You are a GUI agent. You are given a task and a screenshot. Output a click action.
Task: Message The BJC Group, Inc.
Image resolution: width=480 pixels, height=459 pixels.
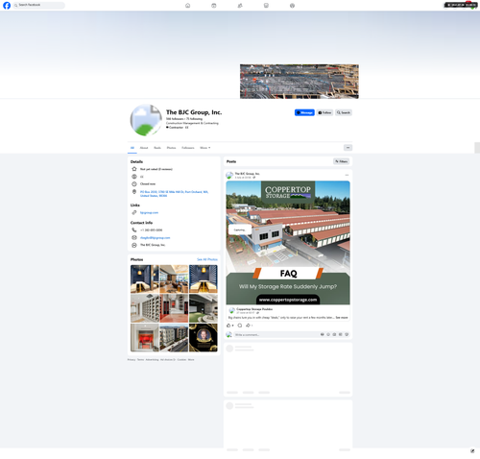(x=304, y=112)
